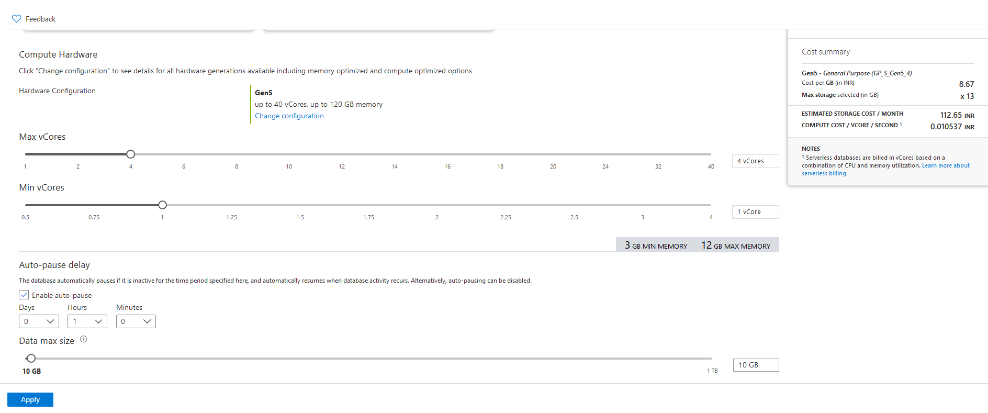Click the 1 vCore input field

tap(755, 212)
